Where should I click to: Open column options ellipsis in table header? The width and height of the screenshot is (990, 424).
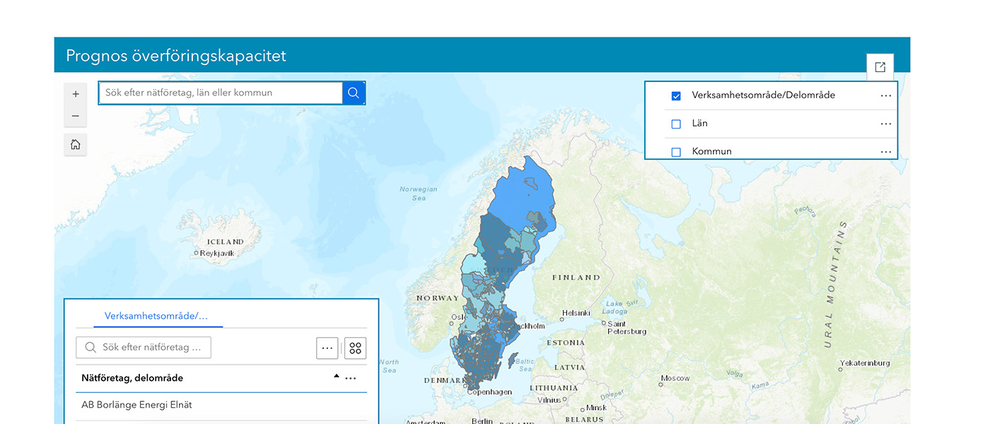click(351, 378)
